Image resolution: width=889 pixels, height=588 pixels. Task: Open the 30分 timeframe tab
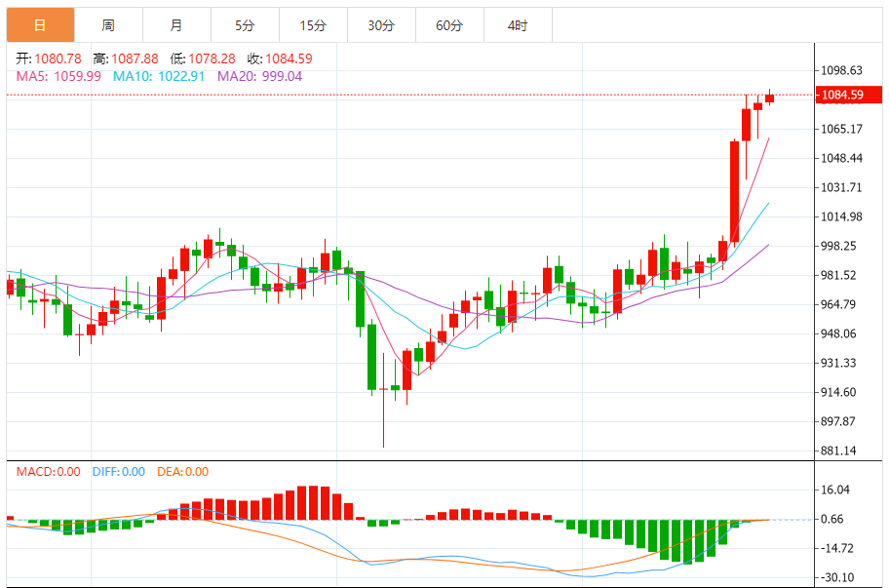[381, 25]
